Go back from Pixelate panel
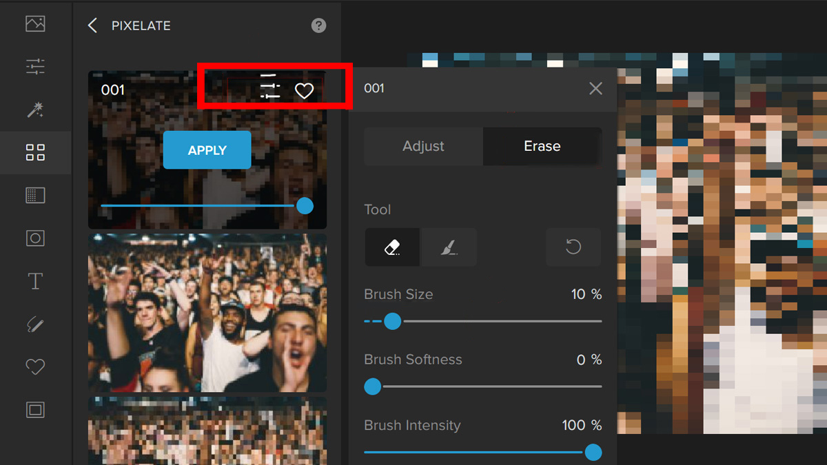827x465 pixels. click(x=92, y=25)
